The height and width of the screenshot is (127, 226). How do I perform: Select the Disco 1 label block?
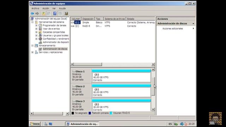(81, 75)
